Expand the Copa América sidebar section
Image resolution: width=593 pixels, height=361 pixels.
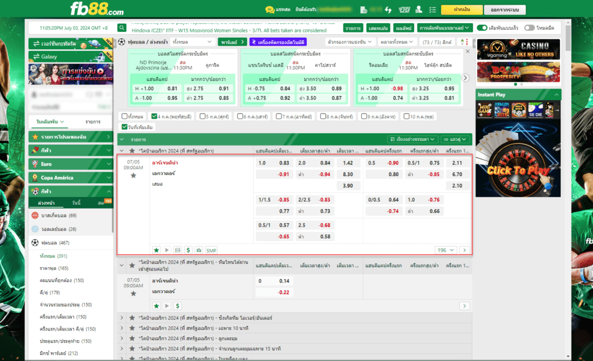point(71,177)
